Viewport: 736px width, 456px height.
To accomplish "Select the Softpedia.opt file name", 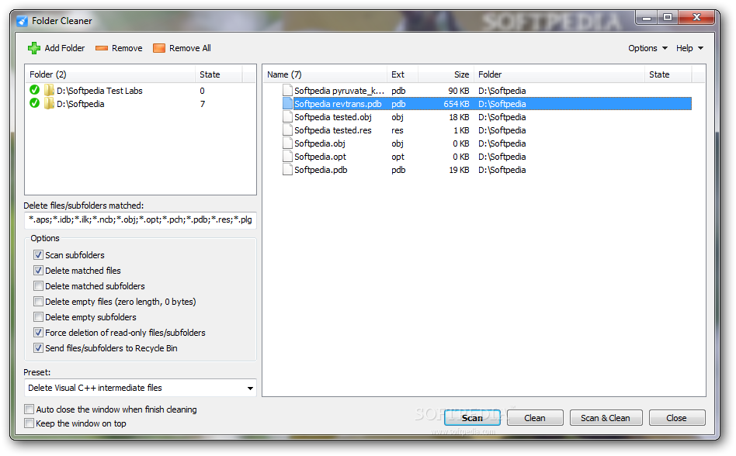I will (x=320, y=156).
